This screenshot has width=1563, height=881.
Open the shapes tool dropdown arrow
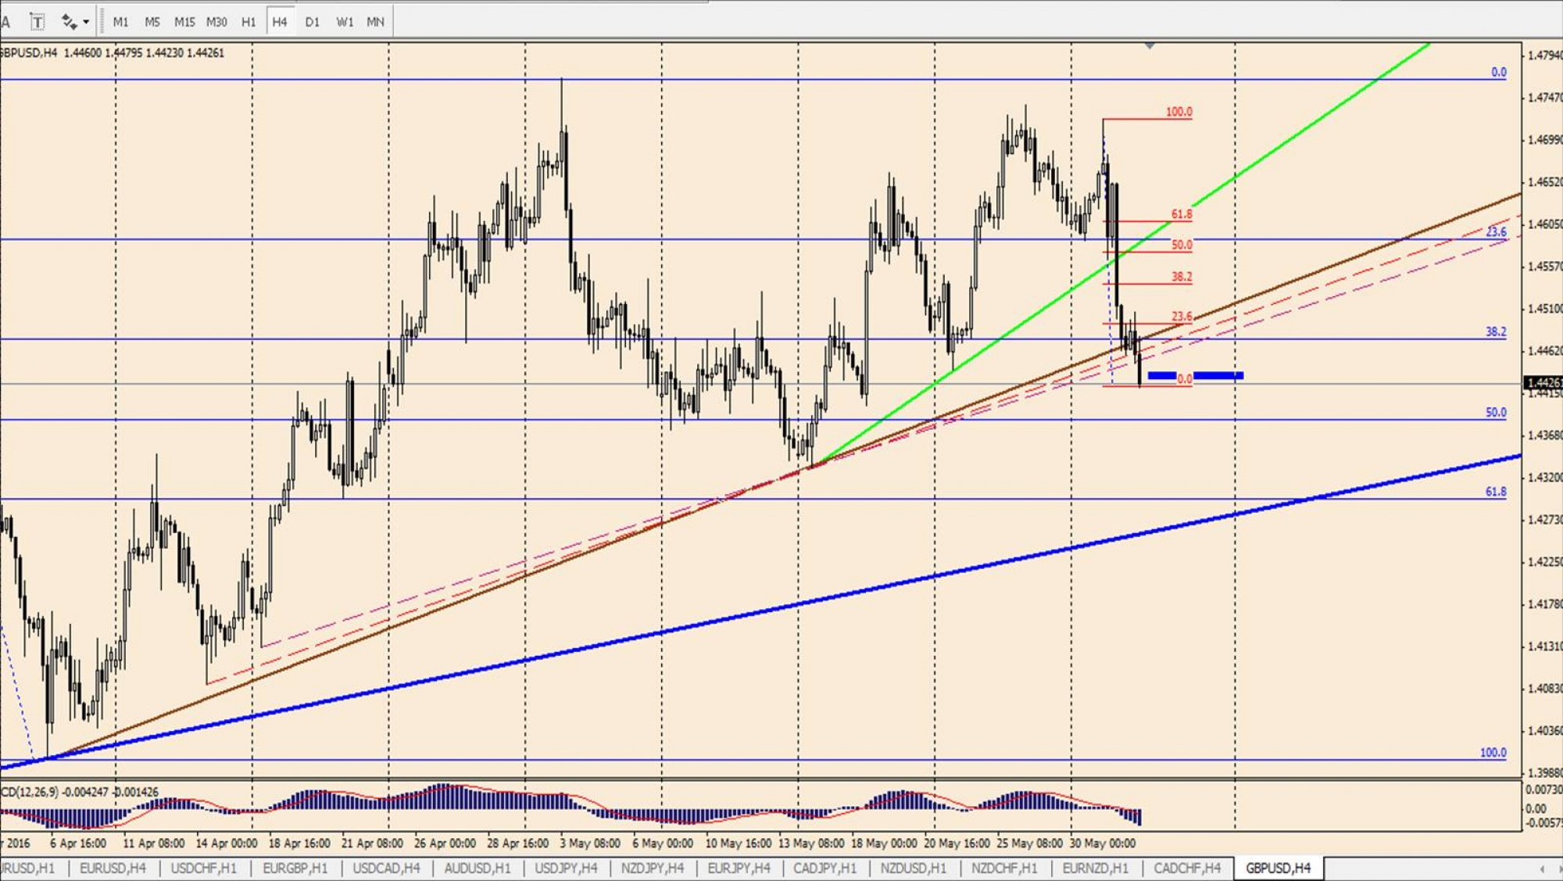coord(86,22)
